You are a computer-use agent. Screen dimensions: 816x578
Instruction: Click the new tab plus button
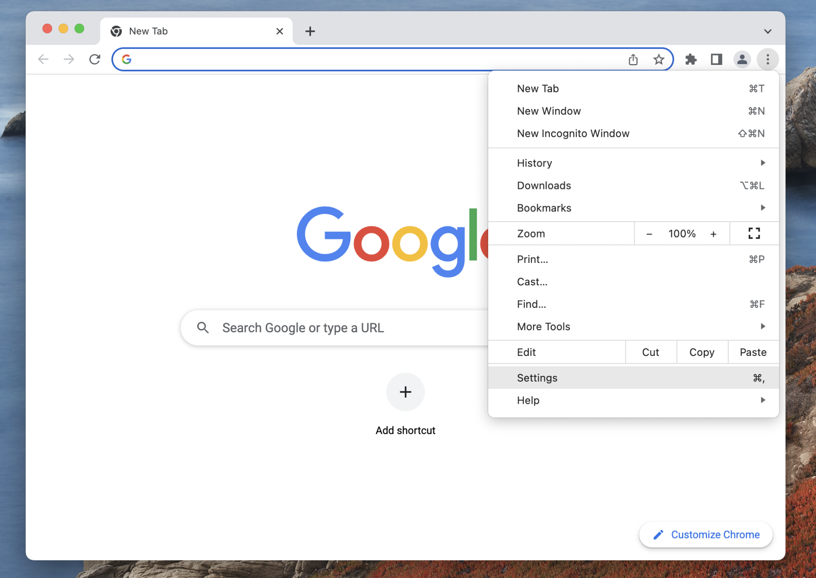point(310,31)
